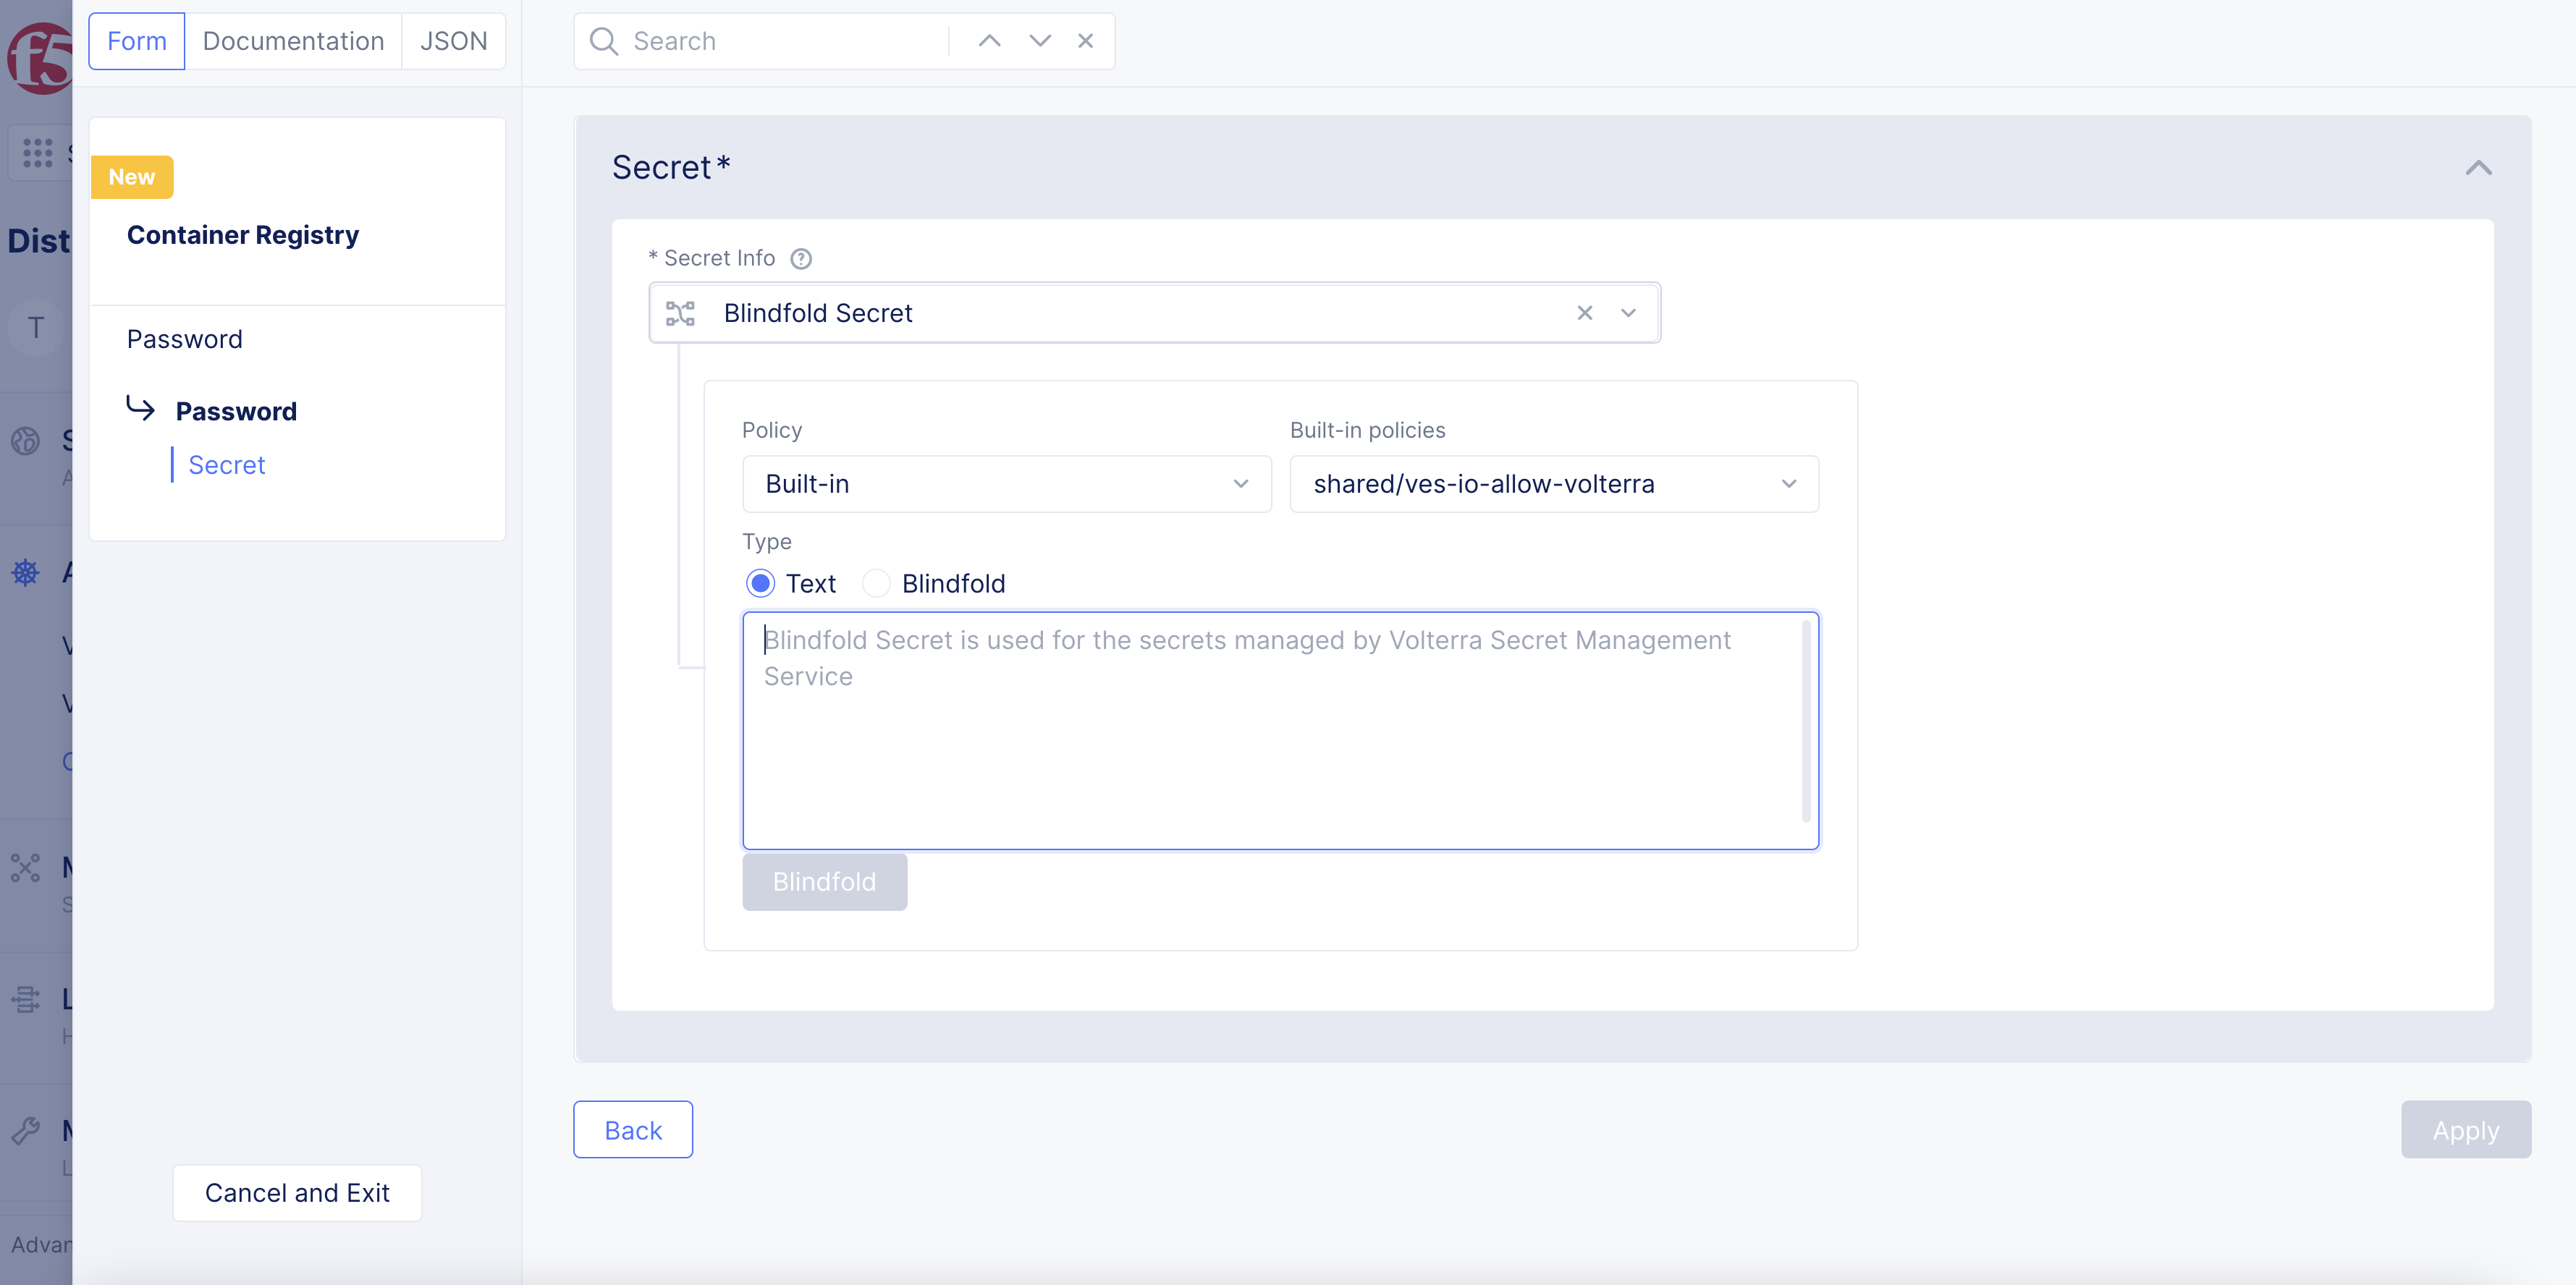Click the Kubernetes wheel sidebar icon
This screenshot has height=1285, width=2576.
point(25,572)
